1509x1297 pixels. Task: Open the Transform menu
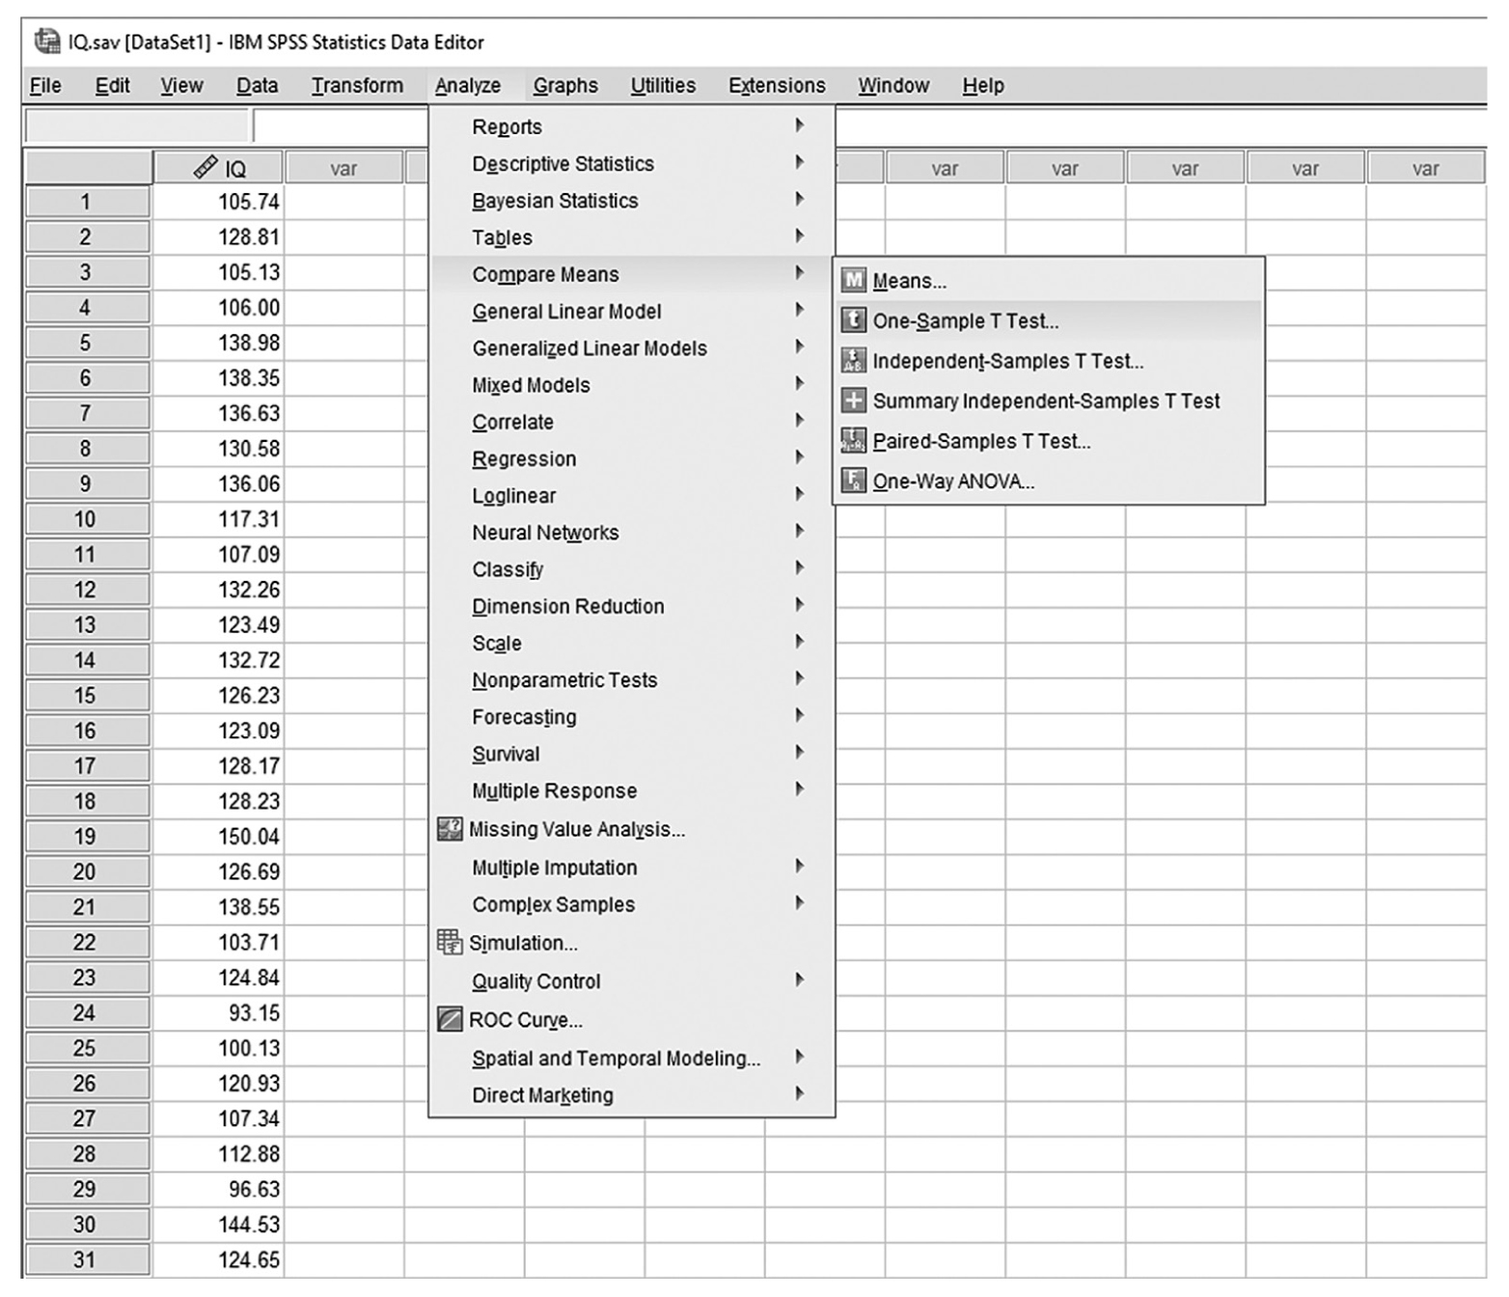[357, 86]
